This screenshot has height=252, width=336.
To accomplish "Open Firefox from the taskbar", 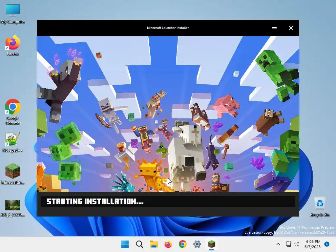I will coord(168,244).
